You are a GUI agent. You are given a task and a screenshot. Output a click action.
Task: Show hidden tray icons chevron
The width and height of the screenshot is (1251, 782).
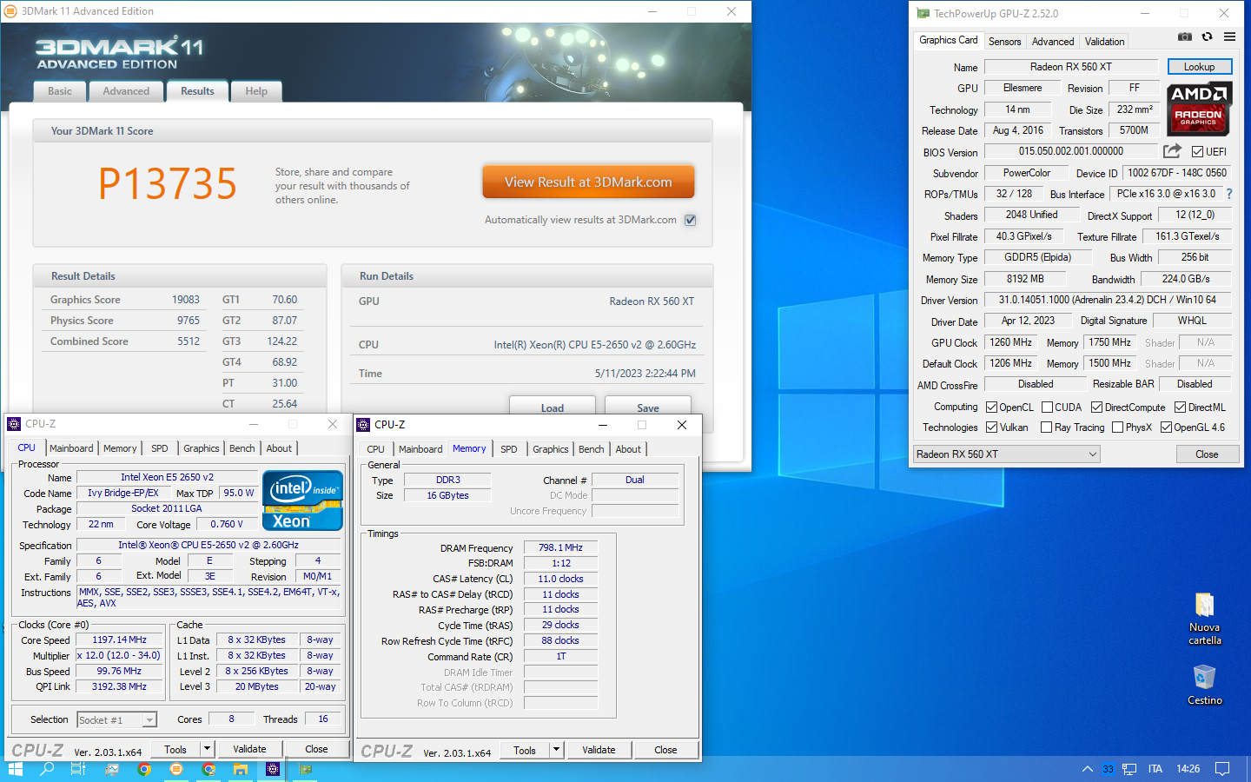tap(1087, 769)
